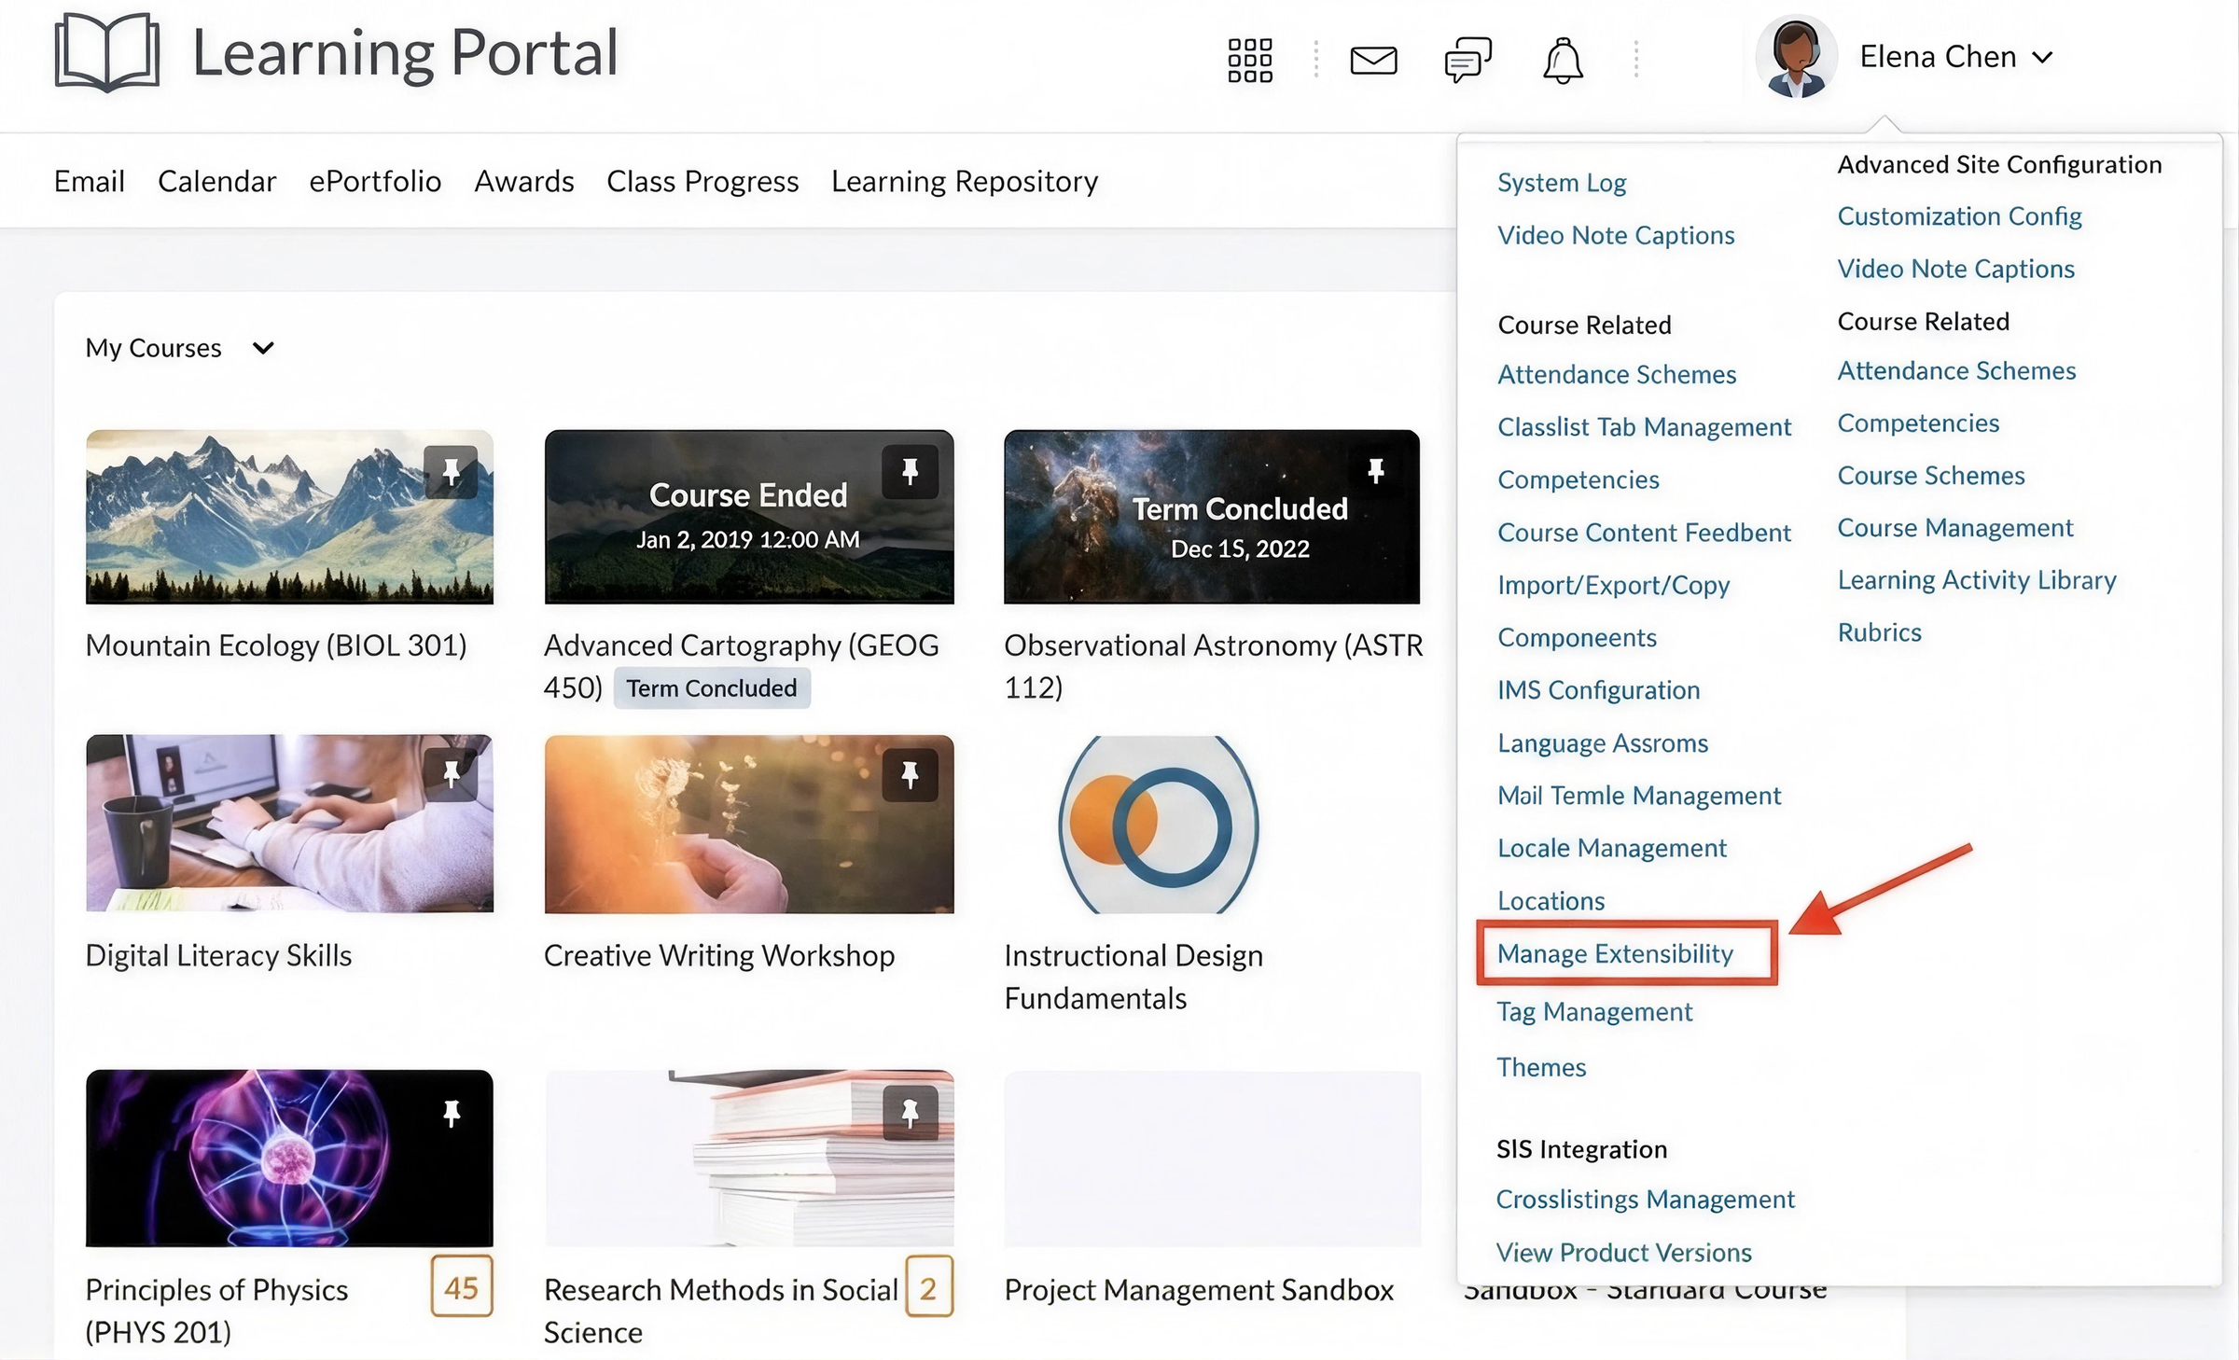This screenshot has height=1360, width=2239.
Task: Unpin the Digital Literacy Skills course
Action: (x=451, y=774)
